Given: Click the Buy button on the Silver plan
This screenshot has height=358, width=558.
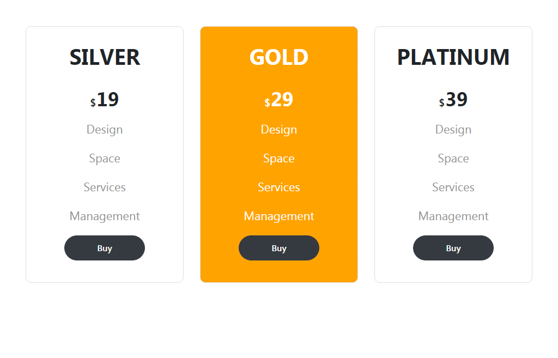Looking at the screenshot, I should tap(105, 248).
